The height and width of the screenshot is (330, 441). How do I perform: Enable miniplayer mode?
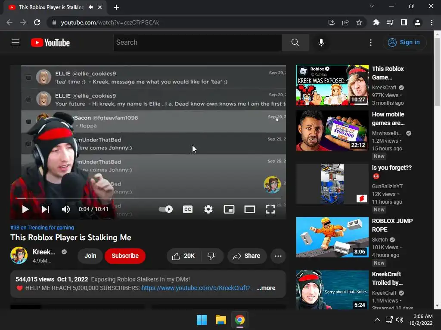coord(229,209)
